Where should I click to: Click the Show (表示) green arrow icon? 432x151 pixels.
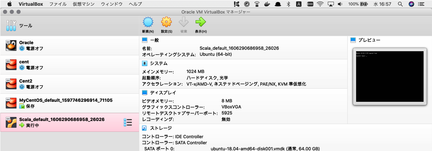(201, 22)
